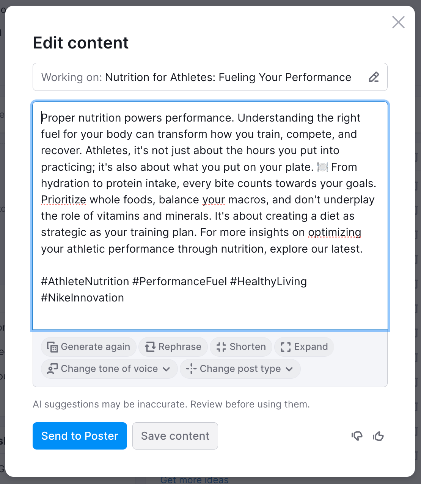Rephrase the post content
The width and height of the screenshot is (421, 484).
(173, 347)
